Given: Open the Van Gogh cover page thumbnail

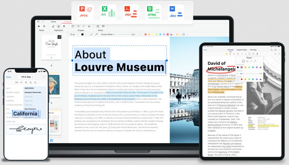Looking at the screenshot, I should [51, 47].
